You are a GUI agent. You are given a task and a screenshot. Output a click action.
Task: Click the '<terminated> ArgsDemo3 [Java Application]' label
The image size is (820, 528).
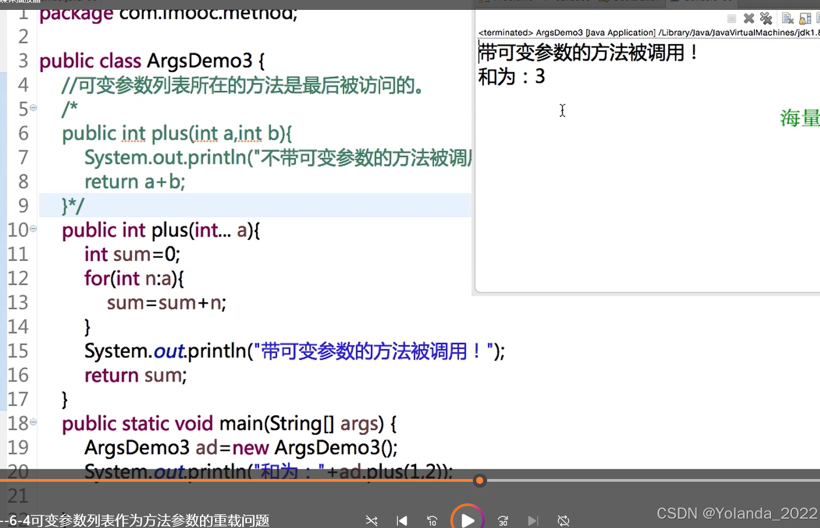567,32
